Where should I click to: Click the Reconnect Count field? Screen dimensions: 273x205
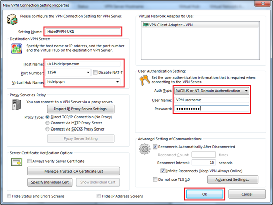click(204, 155)
